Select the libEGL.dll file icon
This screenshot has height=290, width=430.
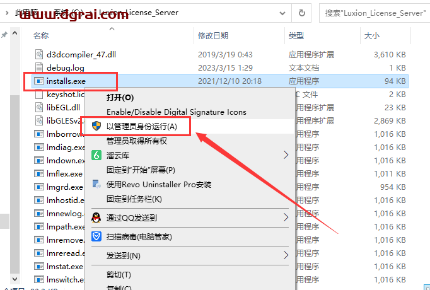pos(39,107)
